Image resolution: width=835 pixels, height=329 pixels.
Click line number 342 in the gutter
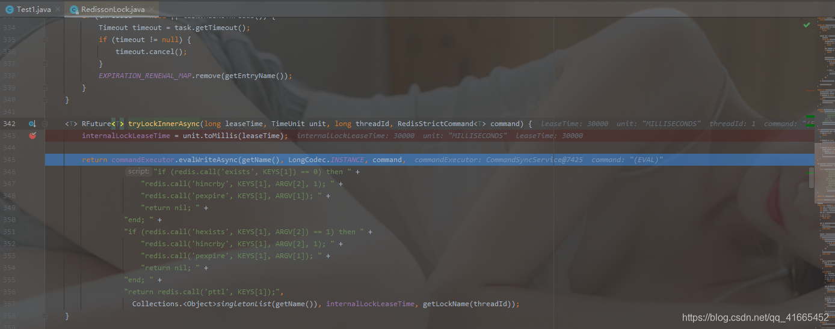pos(9,124)
